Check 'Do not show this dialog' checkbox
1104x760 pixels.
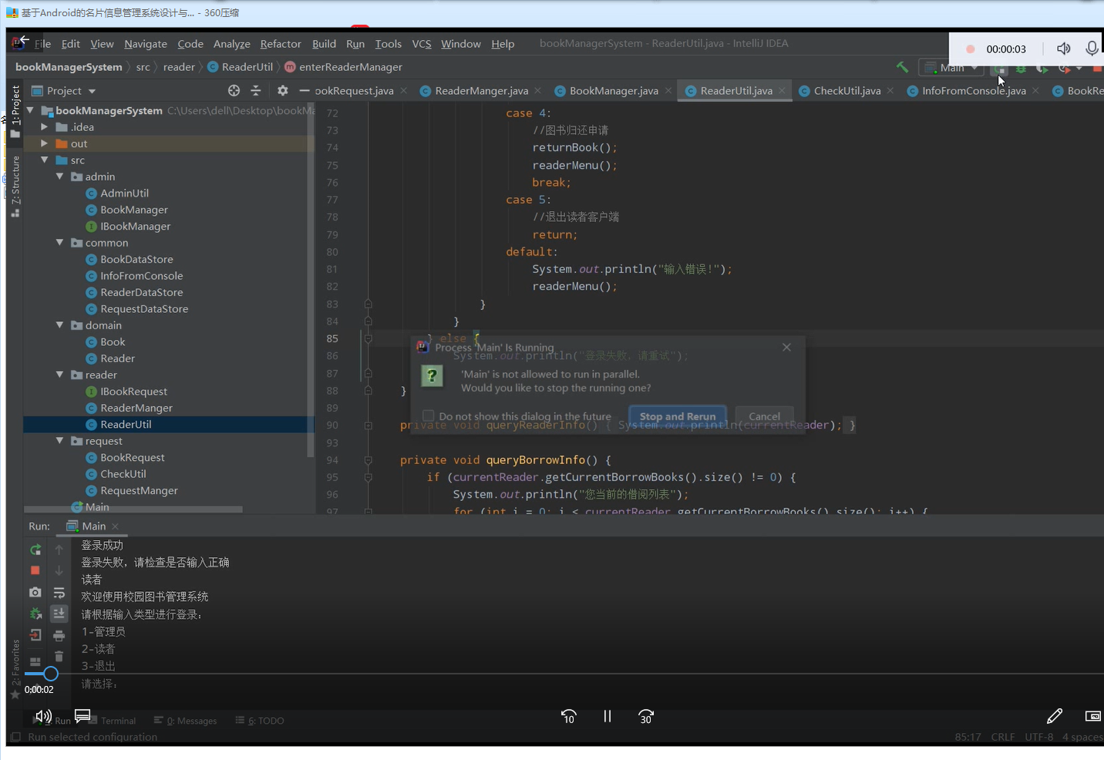point(429,416)
